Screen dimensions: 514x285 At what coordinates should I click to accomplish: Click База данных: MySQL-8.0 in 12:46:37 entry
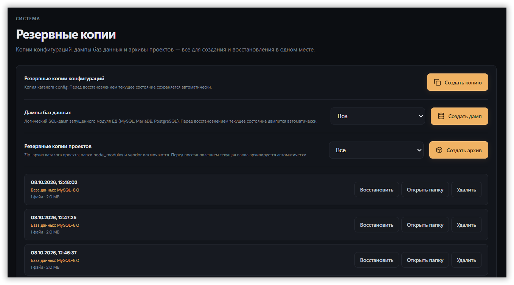coord(55,260)
